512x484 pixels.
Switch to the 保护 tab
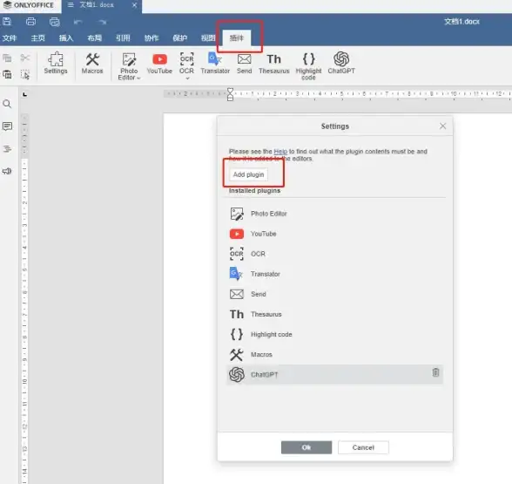[x=180, y=38]
